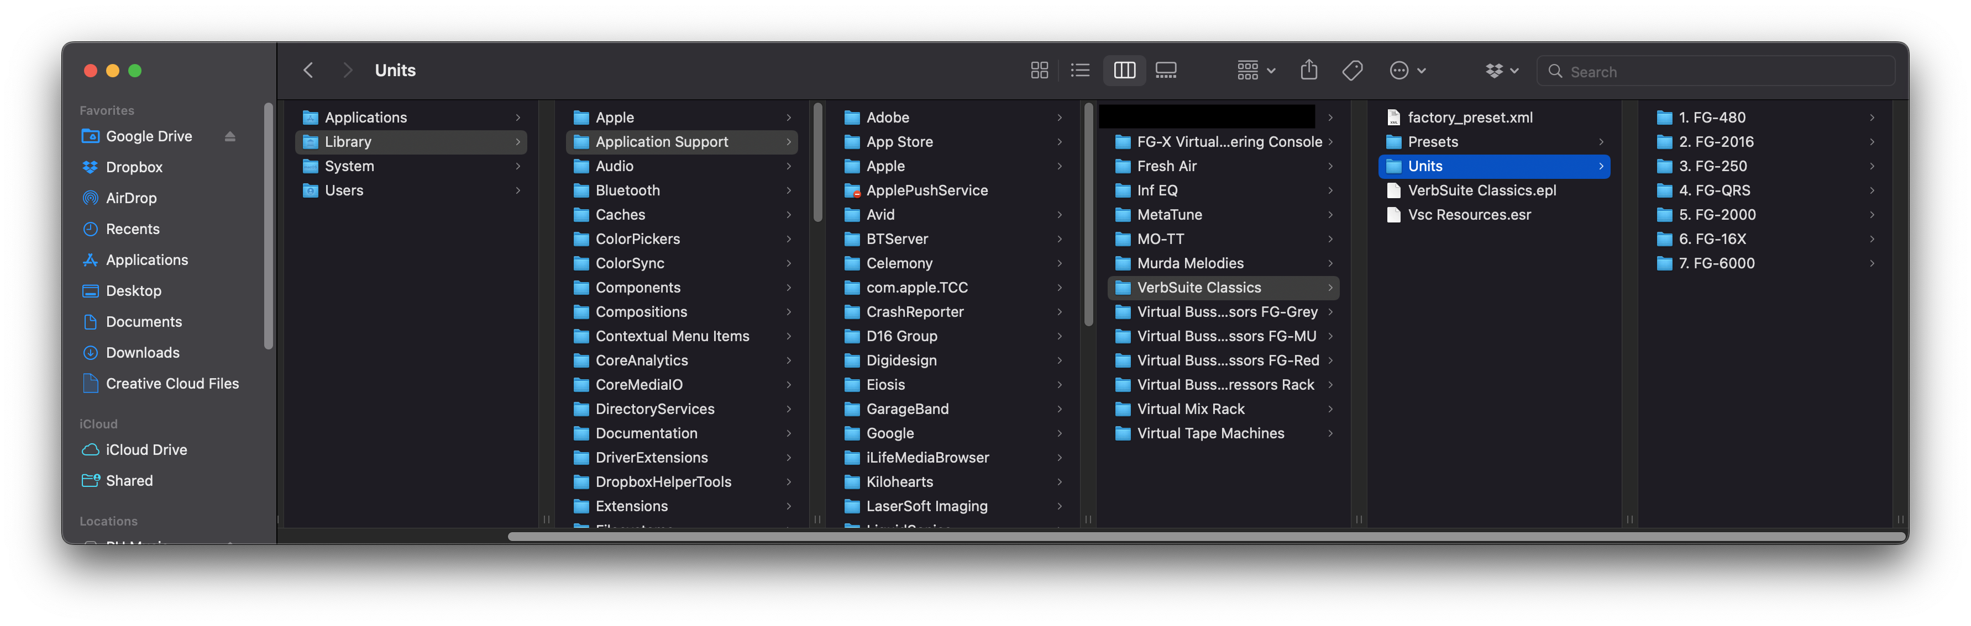The image size is (1971, 626).
Task: Select the ColorSync folder
Action: click(x=682, y=264)
